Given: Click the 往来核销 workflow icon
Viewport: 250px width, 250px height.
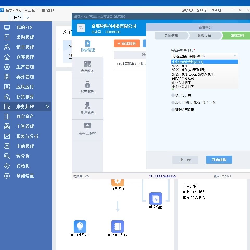Looking at the screenshot, I should tap(118, 183).
